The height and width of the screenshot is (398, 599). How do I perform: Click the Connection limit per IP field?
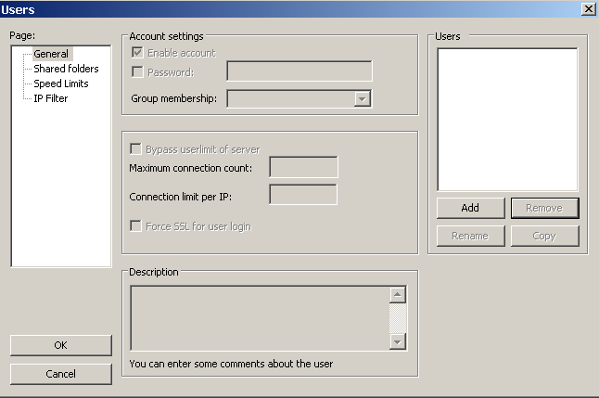pos(303,195)
